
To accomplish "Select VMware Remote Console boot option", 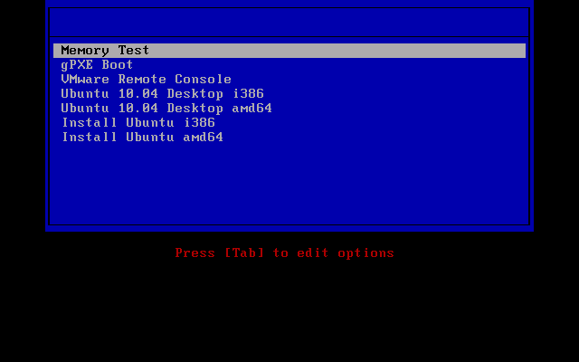I will 146,80.
